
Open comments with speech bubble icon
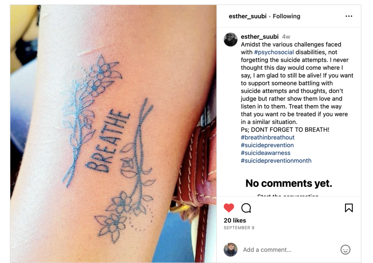tap(246, 208)
